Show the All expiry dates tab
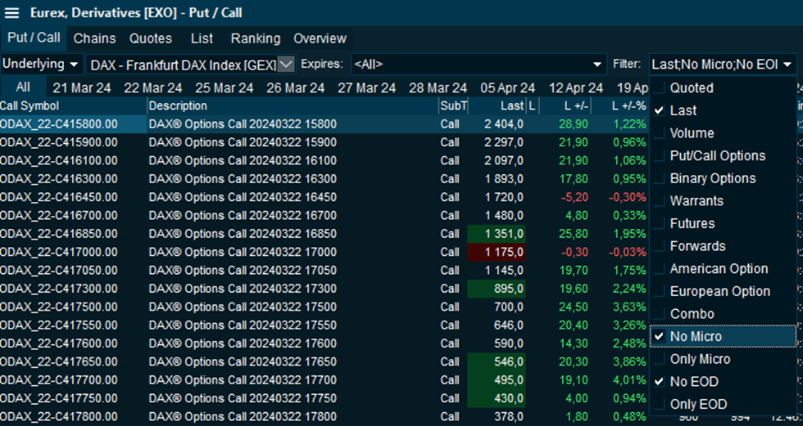The image size is (803, 426). [x=23, y=87]
